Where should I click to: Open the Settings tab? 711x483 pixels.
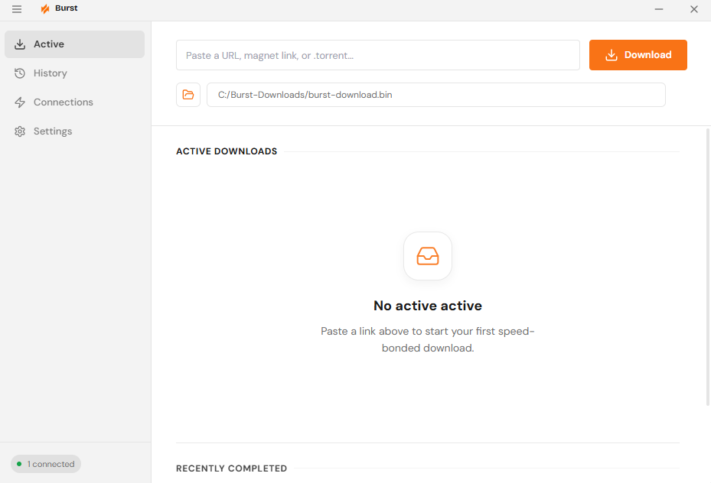(x=74, y=131)
